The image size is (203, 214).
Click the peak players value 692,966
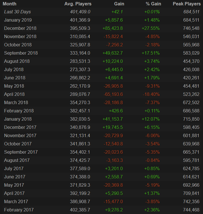point(191,185)
